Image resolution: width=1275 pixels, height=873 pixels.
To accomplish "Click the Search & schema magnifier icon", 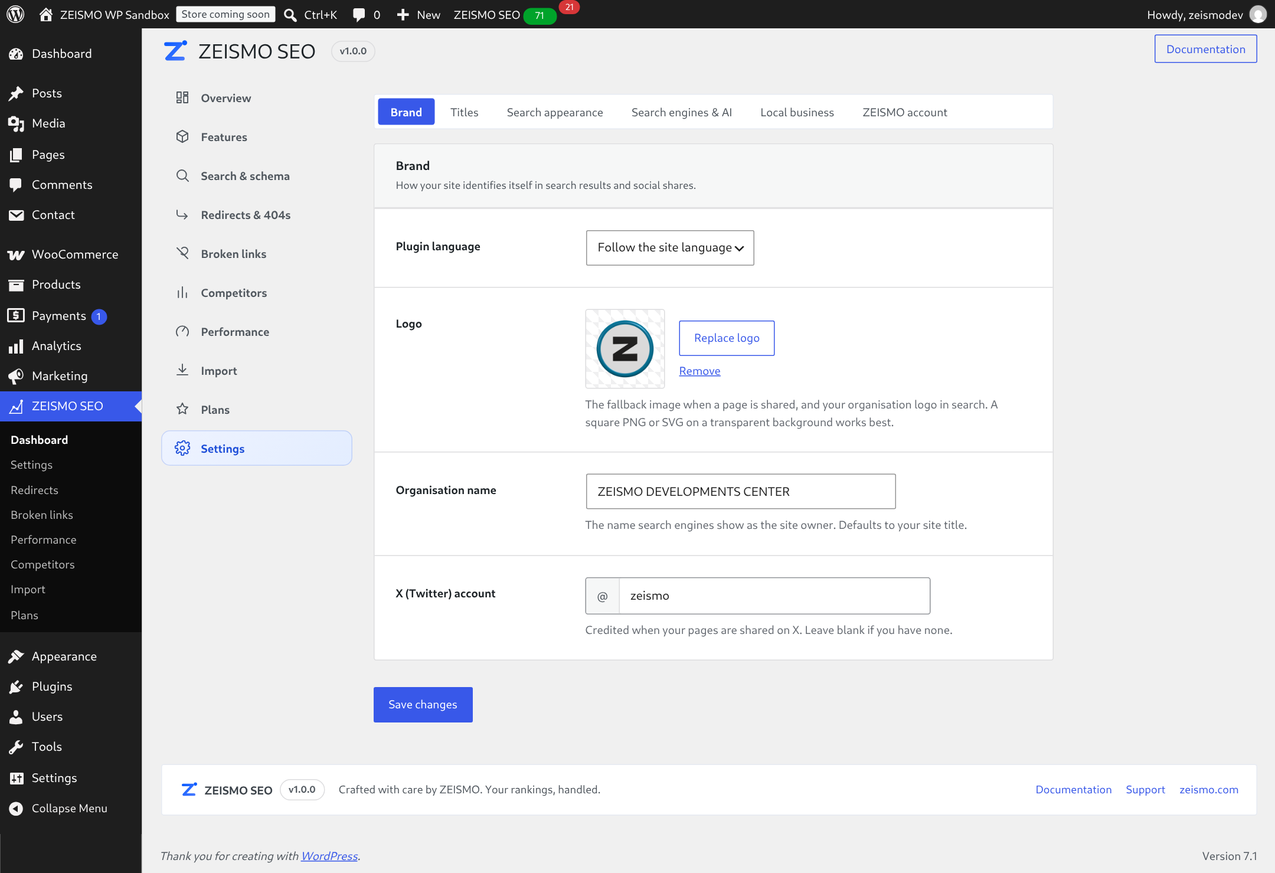I will (x=182, y=175).
